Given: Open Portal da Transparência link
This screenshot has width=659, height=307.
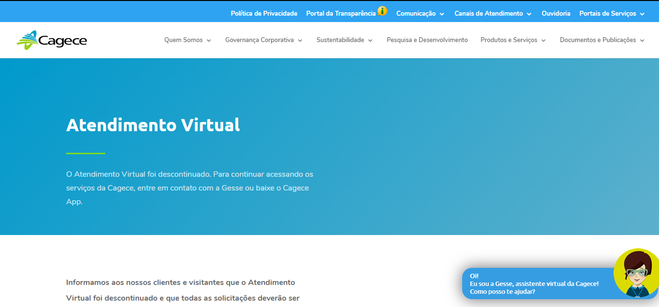Looking at the screenshot, I should [341, 14].
